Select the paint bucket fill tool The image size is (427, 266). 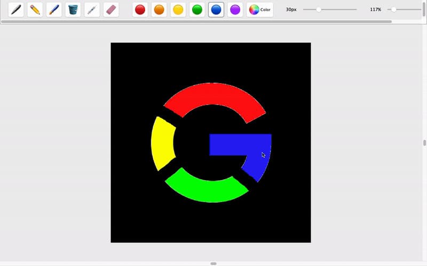73,10
